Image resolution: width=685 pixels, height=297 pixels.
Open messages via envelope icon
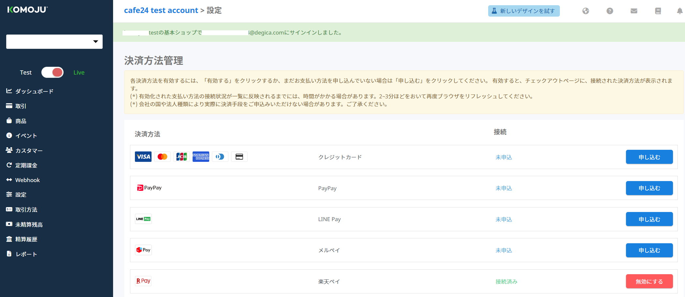(634, 11)
